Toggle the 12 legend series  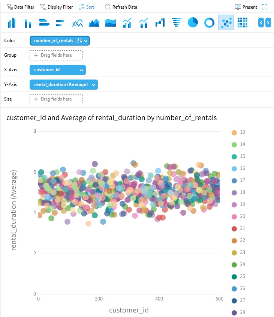click(234, 132)
